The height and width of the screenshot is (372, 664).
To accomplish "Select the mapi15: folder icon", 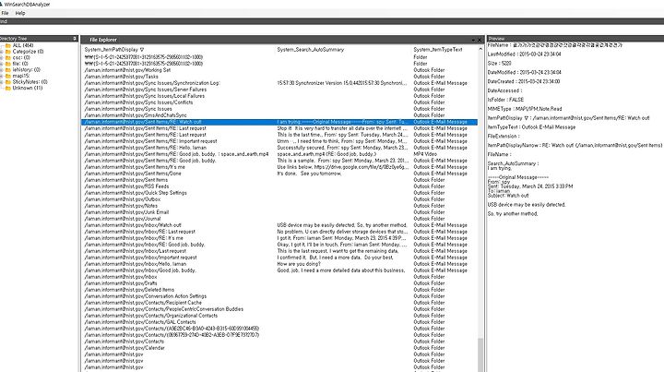I will [x=8, y=76].
